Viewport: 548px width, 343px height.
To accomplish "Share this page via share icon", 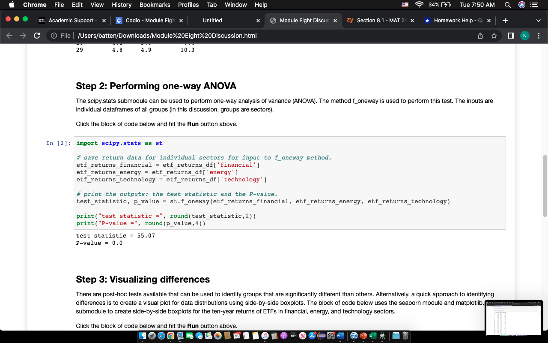I will coord(480,36).
